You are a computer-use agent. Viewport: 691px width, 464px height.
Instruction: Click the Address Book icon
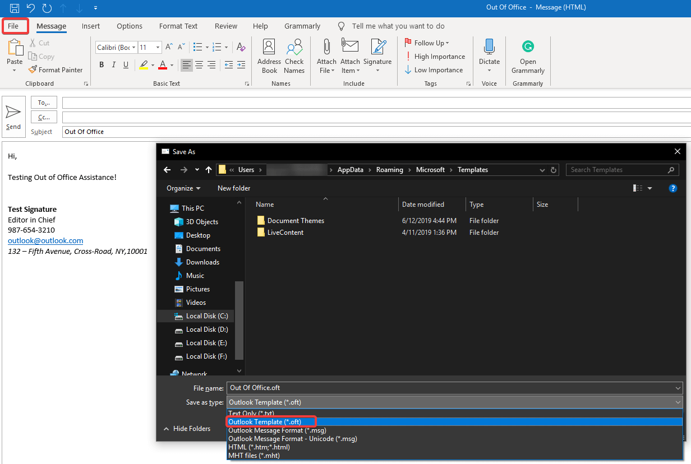coord(269,56)
